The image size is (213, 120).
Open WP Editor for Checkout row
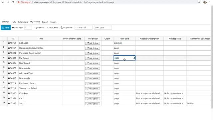(x=93, y=94)
